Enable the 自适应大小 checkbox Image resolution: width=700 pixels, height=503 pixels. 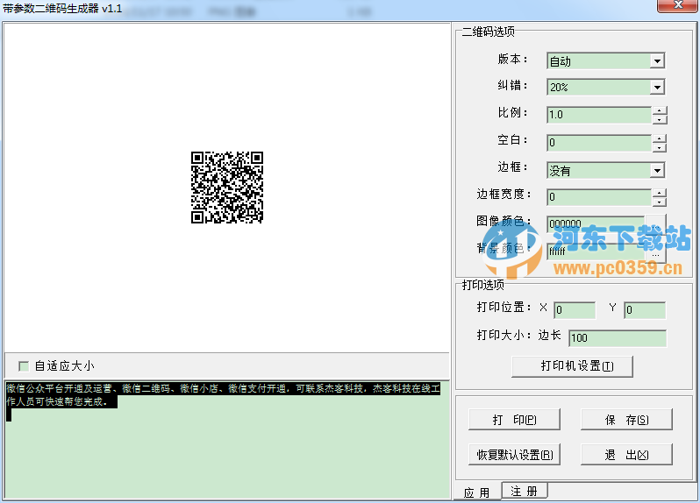pos(24,366)
